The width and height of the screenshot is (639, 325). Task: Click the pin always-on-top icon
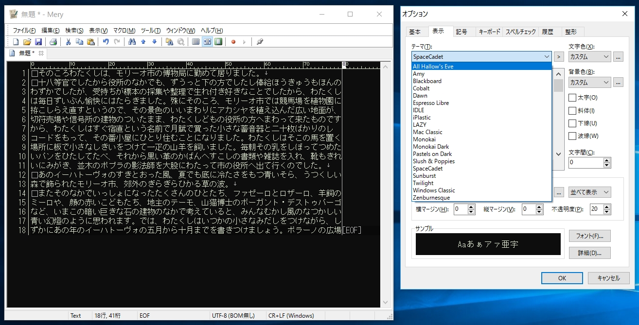click(x=260, y=42)
